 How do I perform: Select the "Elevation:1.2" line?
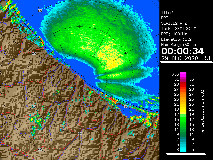click(x=176, y=39)
